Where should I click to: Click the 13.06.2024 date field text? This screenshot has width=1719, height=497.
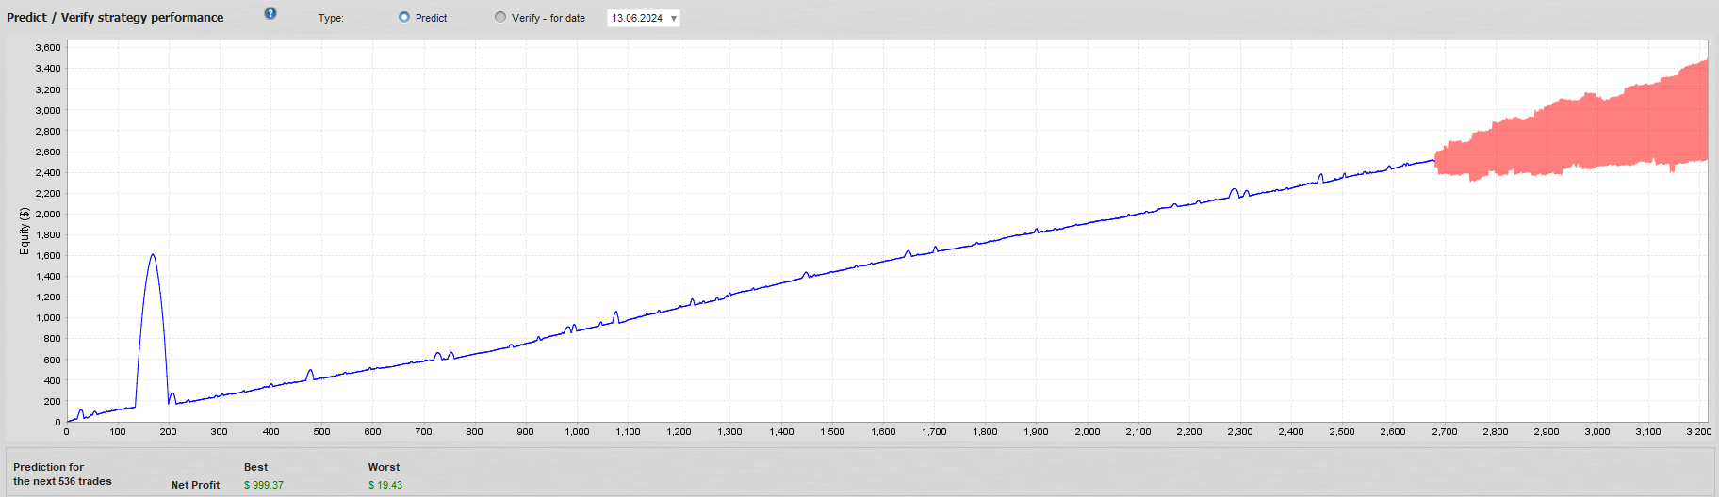[x=636, y=18]
